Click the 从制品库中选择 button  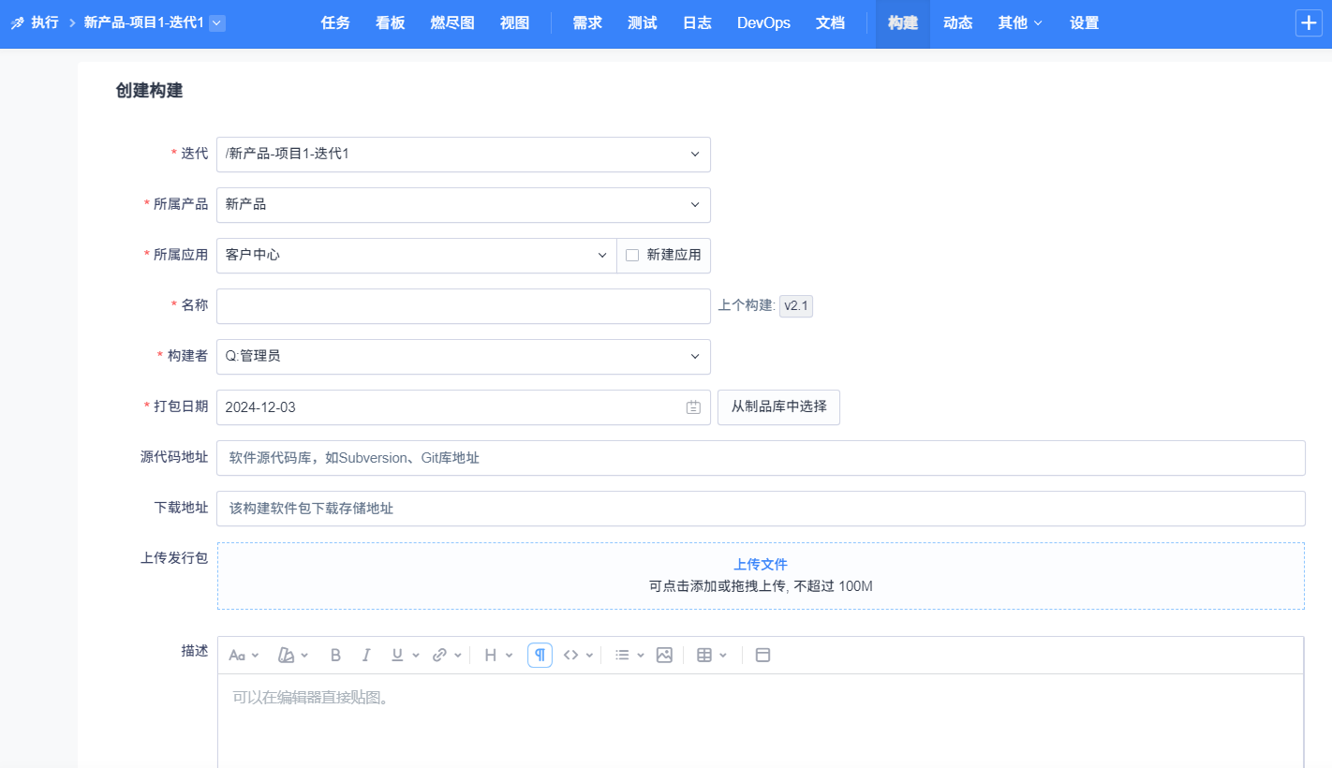[x=778, y=407]
